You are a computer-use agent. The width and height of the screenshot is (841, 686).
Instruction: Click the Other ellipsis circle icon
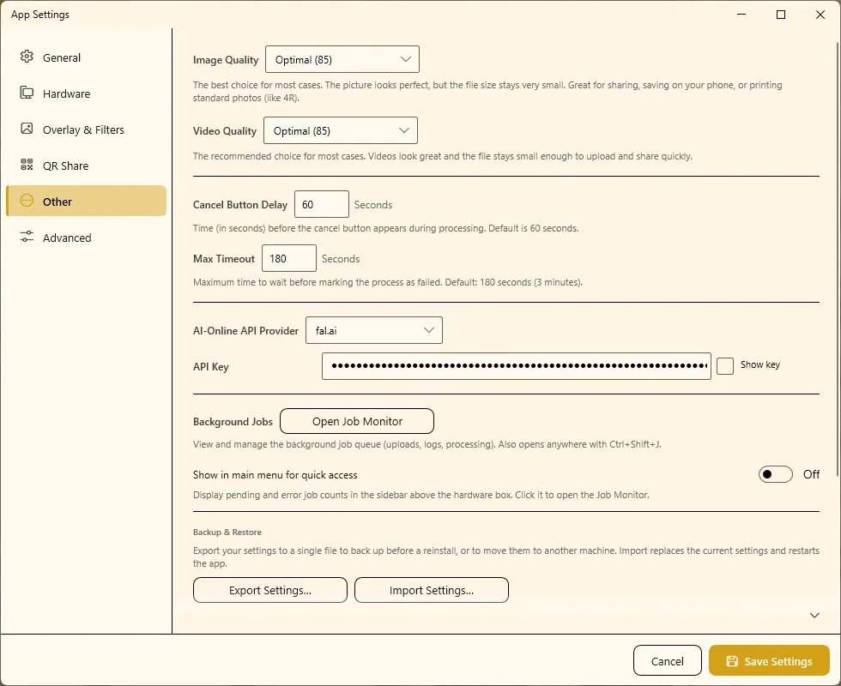coord(27,201)
